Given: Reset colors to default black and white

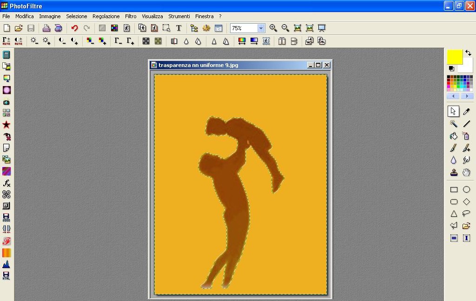Looking at the screenshot, I should coord(451,69).
